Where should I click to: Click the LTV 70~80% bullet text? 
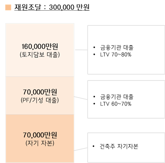pyautogui.click(x=116, y=55)
